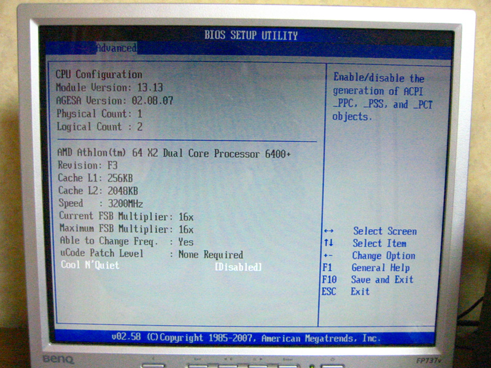491x368 pixels.
Task: Click the CPU Configuration heading
Action: (99, 74)
